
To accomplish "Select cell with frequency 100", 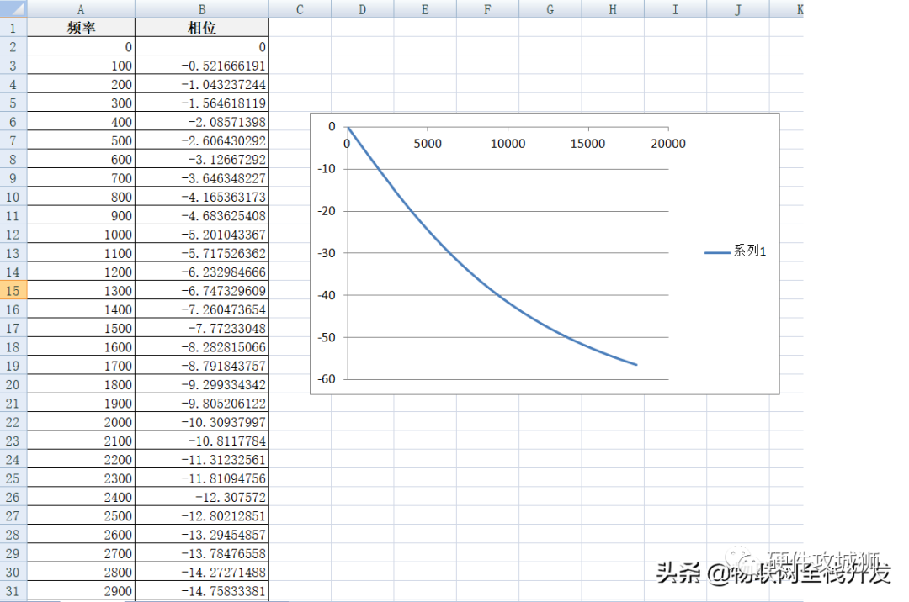I will [81, 66].
